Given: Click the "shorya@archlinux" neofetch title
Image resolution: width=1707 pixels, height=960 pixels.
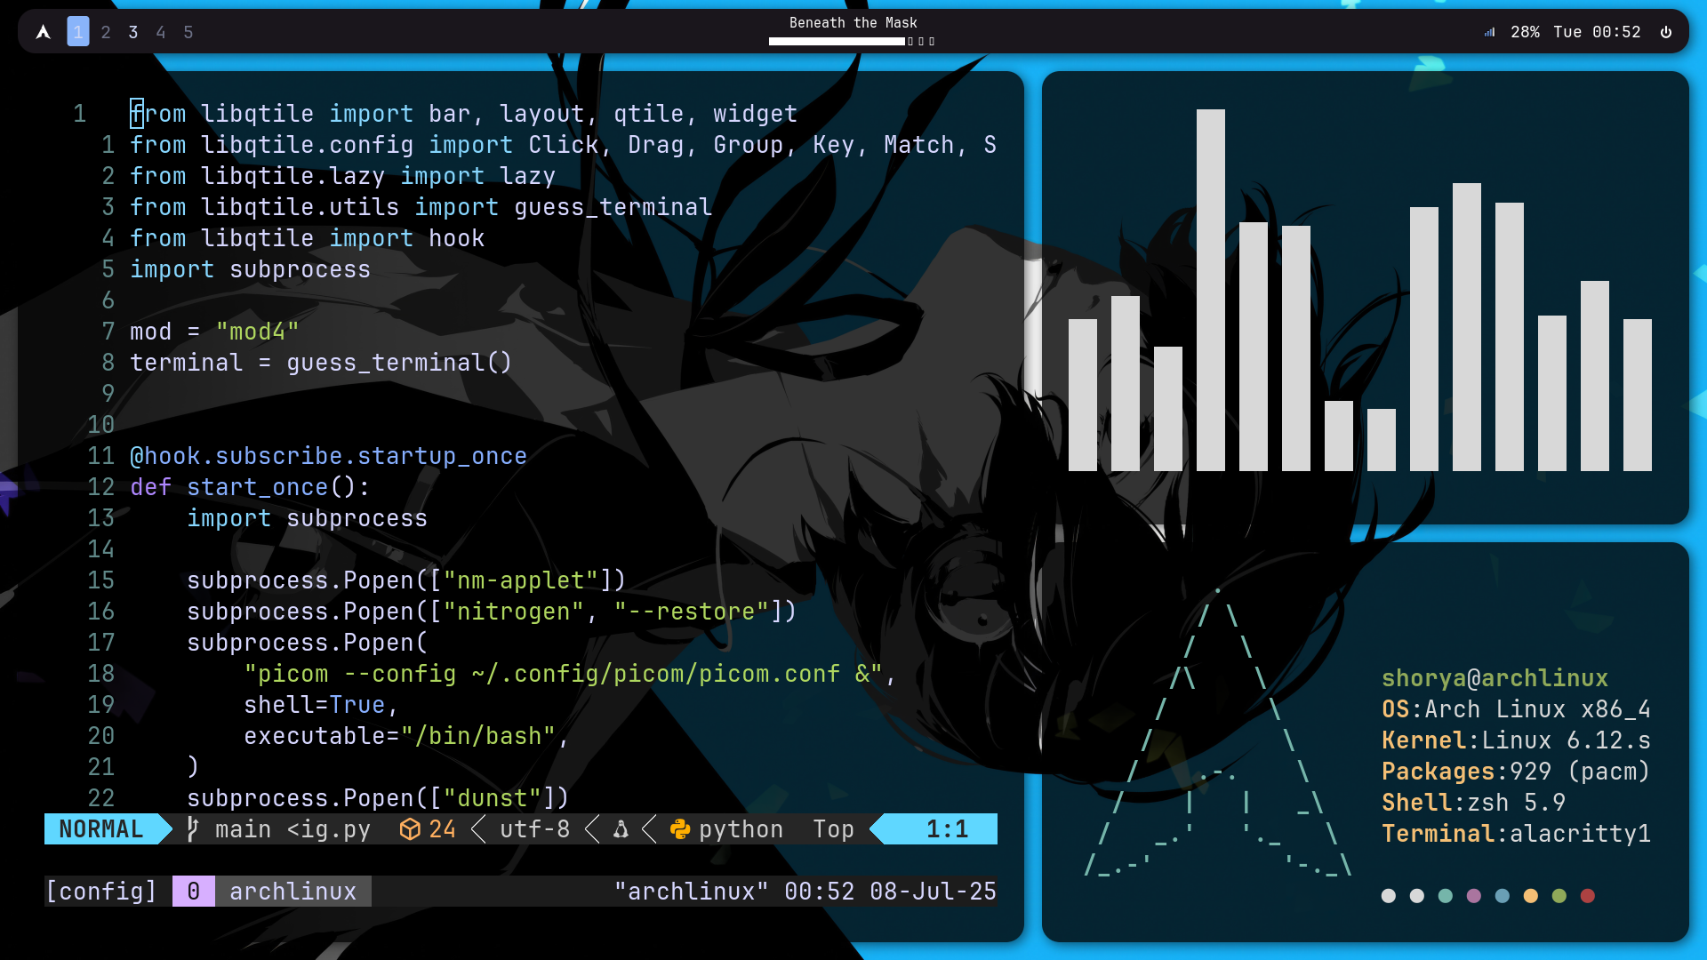Looking at the screenshot, I should 1495,678.
